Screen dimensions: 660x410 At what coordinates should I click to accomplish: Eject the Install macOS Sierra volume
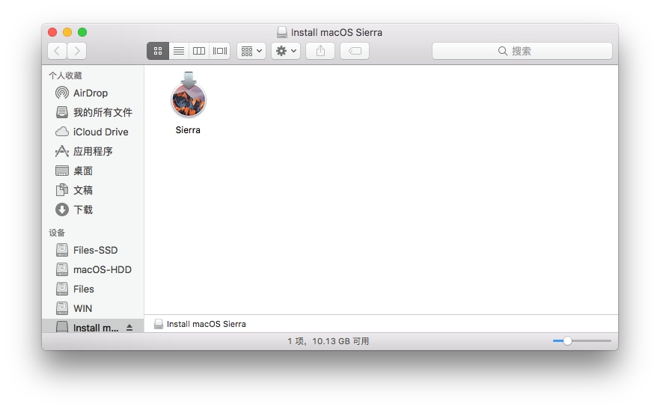tap(129, 328)
